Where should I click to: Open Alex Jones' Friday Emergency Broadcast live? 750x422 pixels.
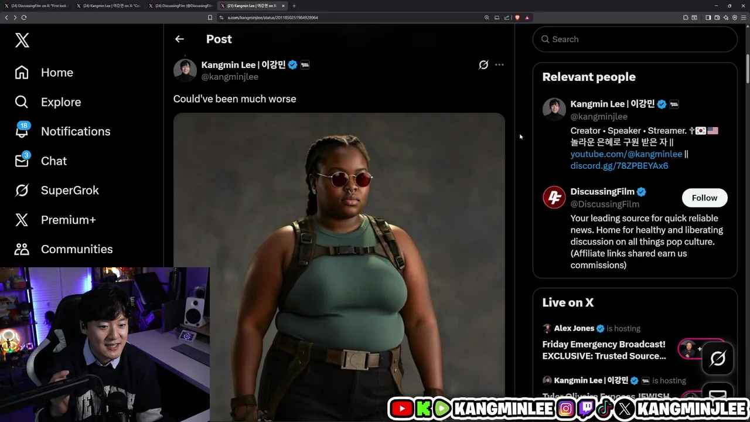click(604, 350)
